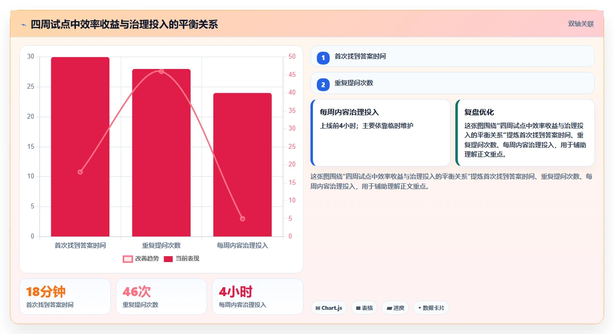The width and height of the screenshot is (614, 334).
Task: Click the 首次找到答案时间 caption under 18分钟
Action: click(50, 305)
